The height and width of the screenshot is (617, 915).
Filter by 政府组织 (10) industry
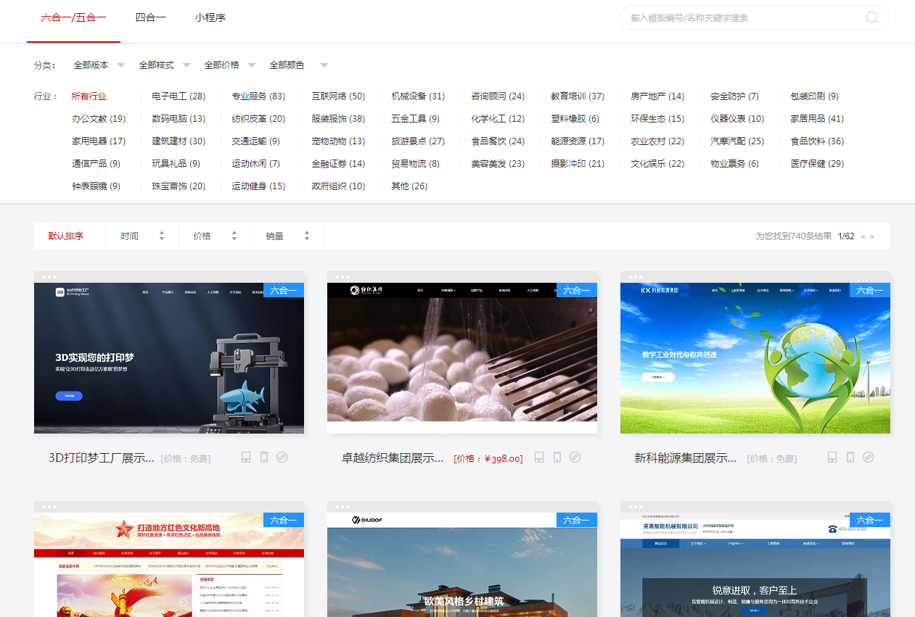pos(338,186)
